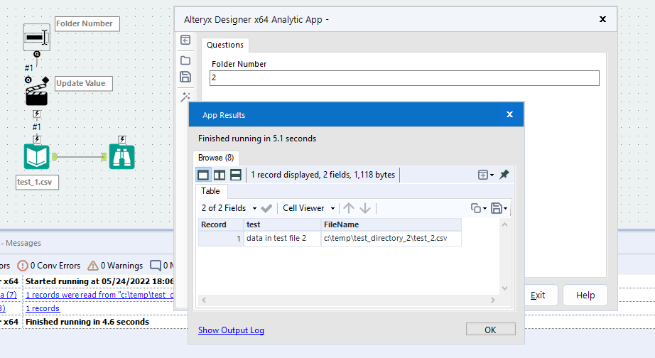Click the open folder icon in app sidebar
This screenshot has height=358, width=655.
coord(185,60)
